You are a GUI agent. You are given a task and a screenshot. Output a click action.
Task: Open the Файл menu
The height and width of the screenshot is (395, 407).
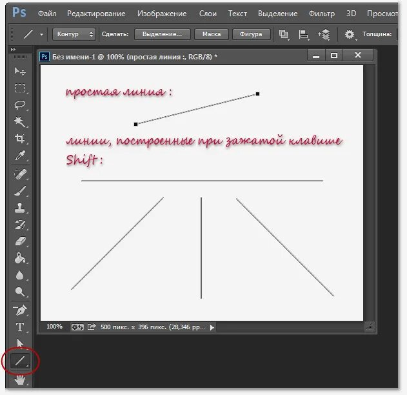[47, 14]
